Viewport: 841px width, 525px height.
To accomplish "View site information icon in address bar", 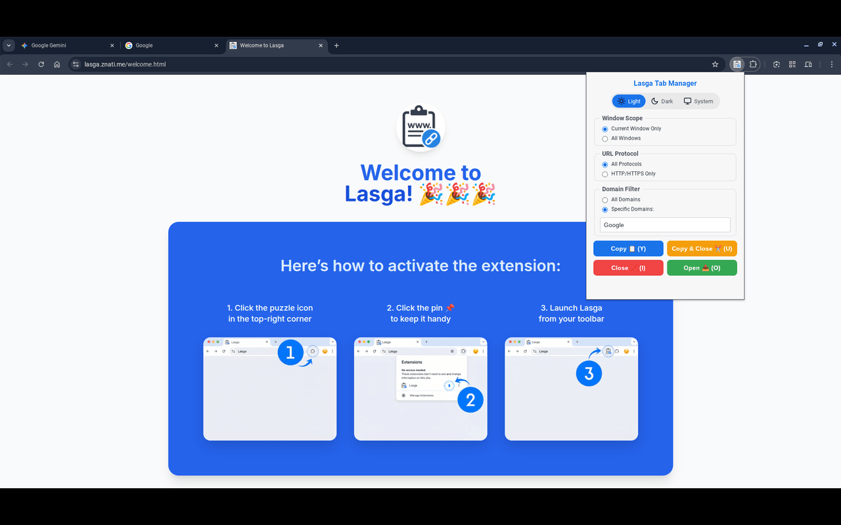I will (76, 64).
